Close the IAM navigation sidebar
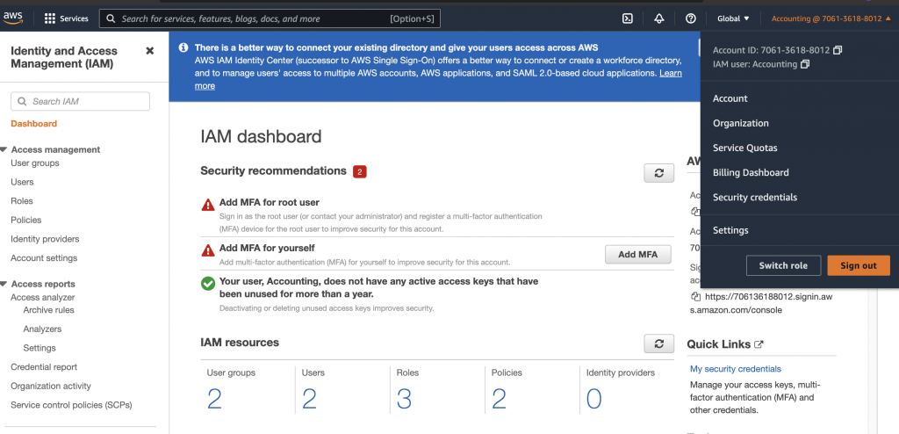Viewport: 899px width, 434px height. (149, 51)
